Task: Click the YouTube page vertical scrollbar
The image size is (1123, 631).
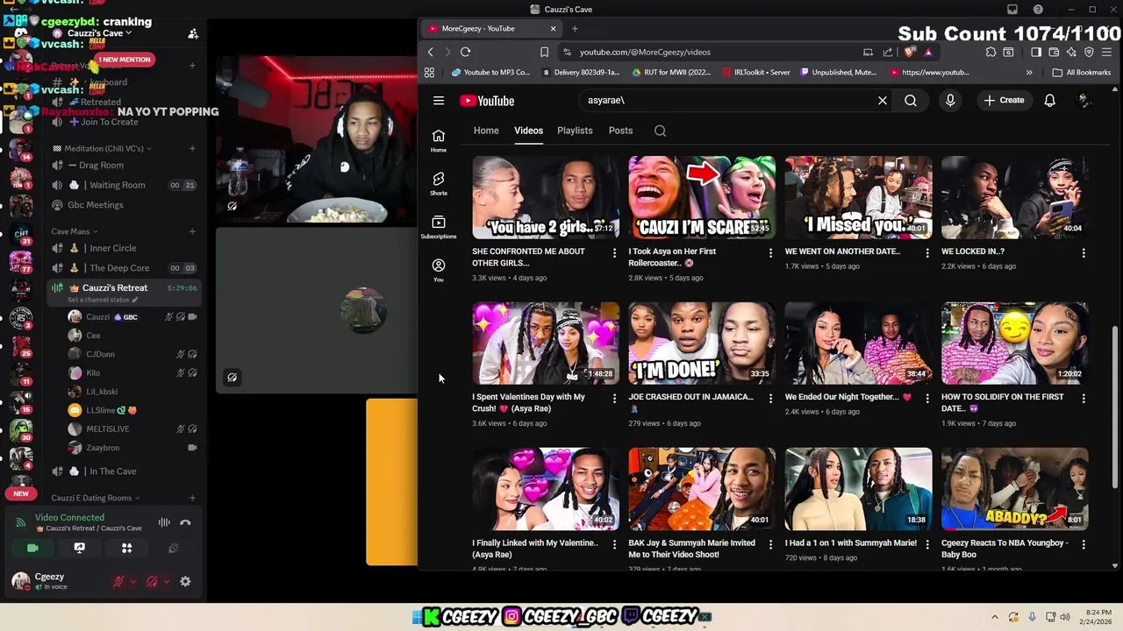Action: point(1115,408)
